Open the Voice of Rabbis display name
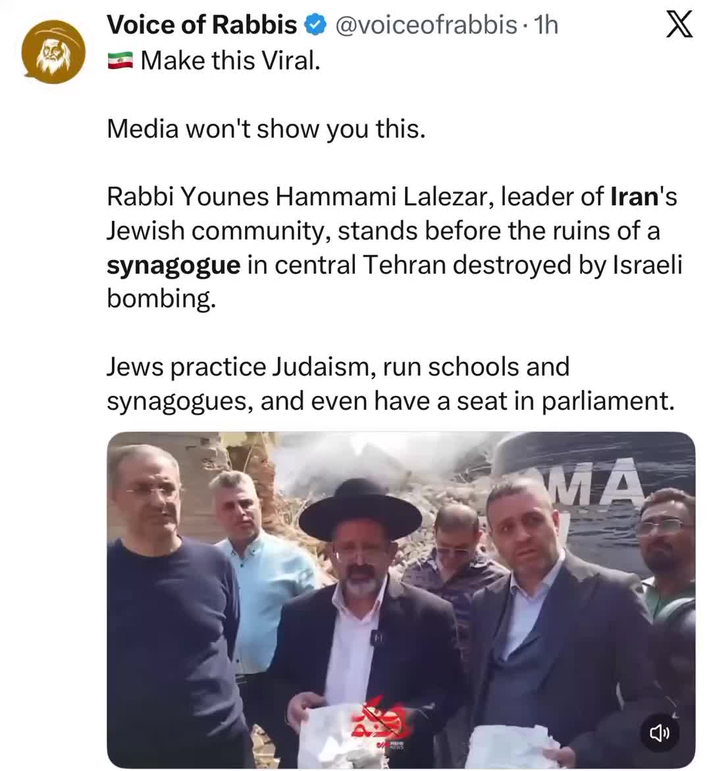The height and width of the screenshot is (771, 711). (201, 25)
